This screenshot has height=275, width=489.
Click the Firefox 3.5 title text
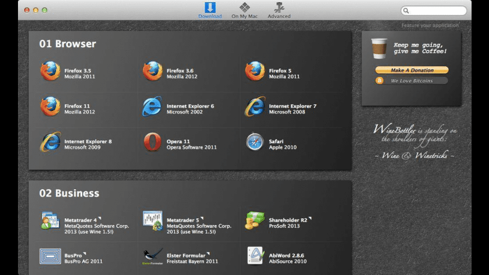pos(78,71)
